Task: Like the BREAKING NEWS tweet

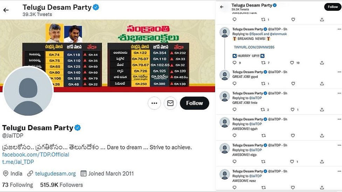Action: (x=292, y=63)
